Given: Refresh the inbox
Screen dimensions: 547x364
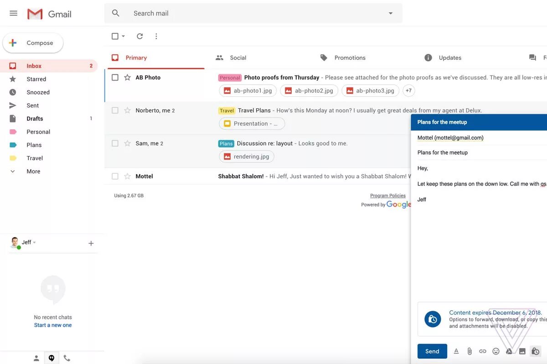Looking at the screenshot, I should click(140, 35).
